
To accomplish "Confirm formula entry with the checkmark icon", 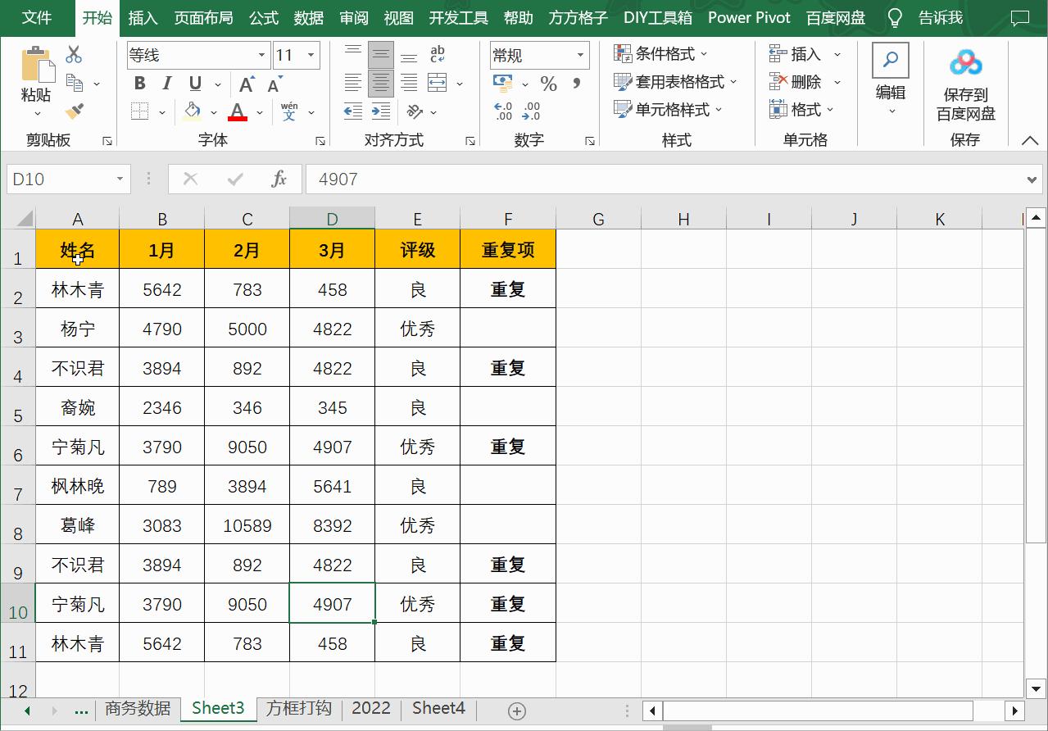I will coord(235,179).
